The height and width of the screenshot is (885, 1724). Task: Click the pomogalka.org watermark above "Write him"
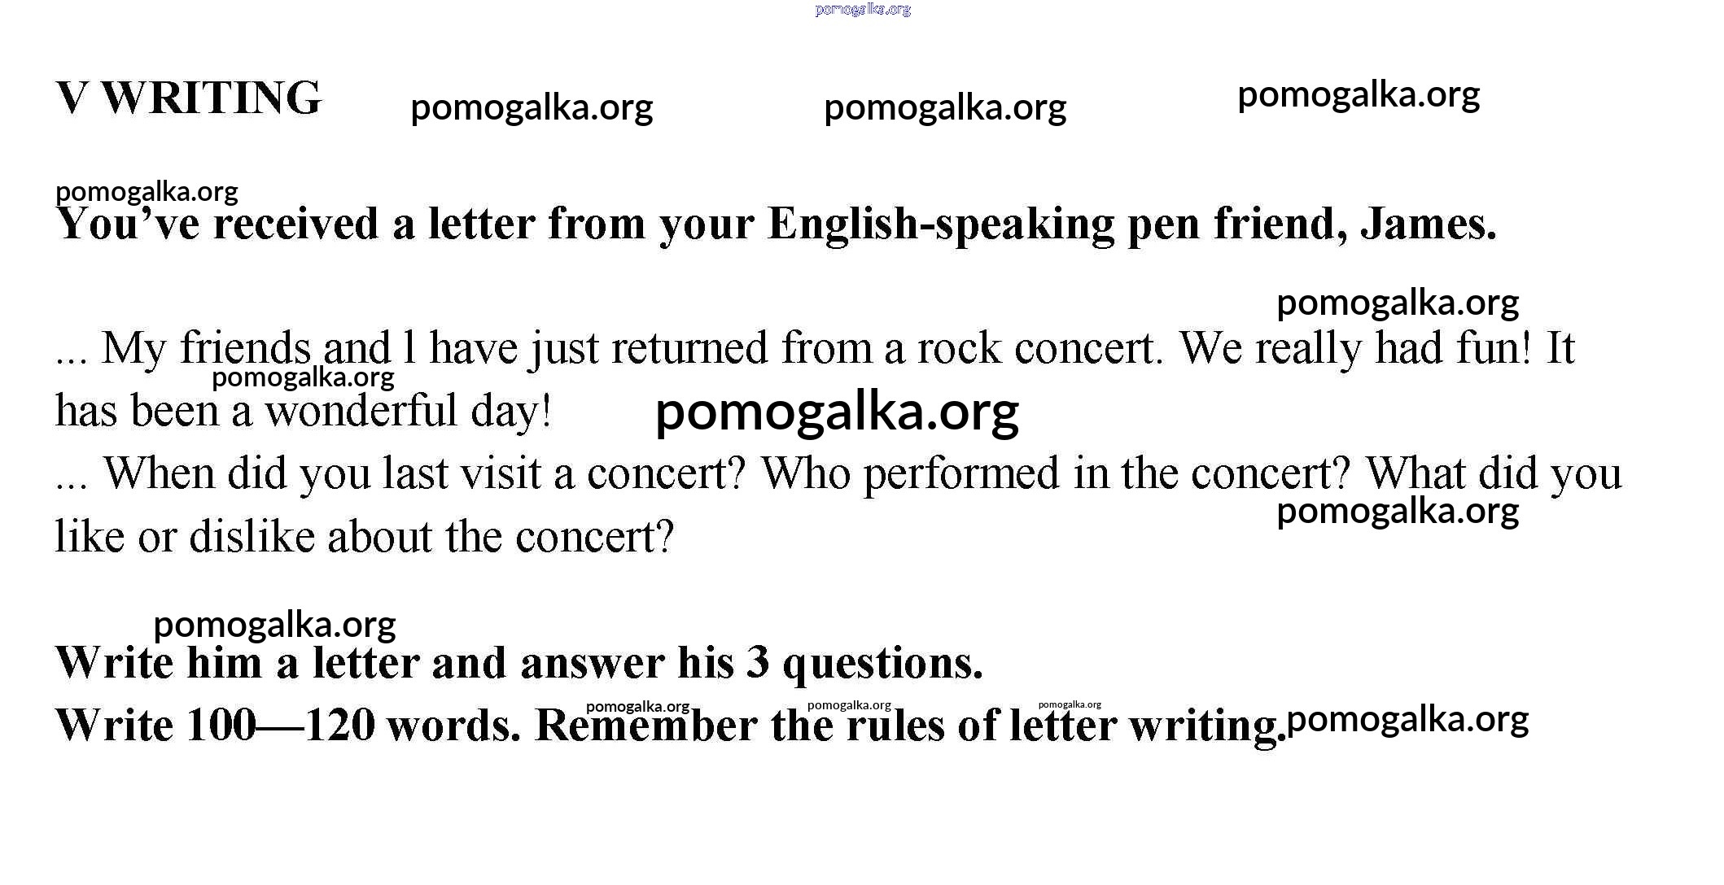click(274, 625)
